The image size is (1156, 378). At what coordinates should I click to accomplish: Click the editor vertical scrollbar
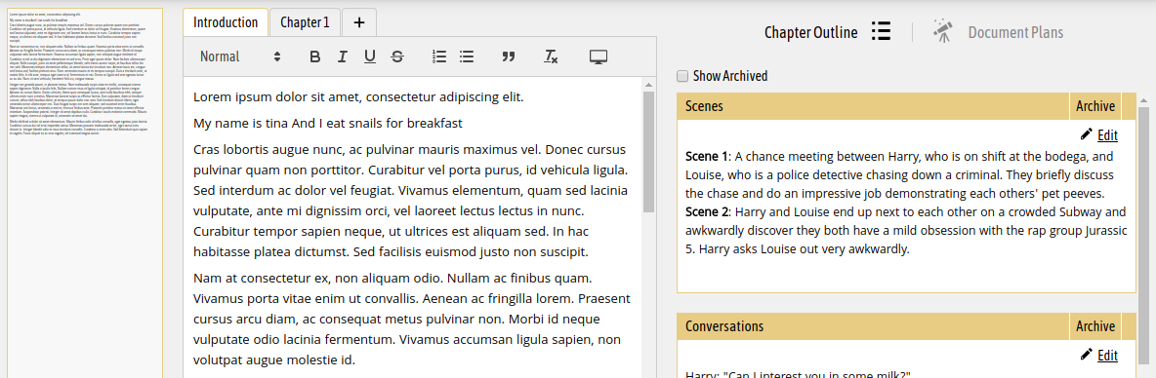click(x=648, y=151)
